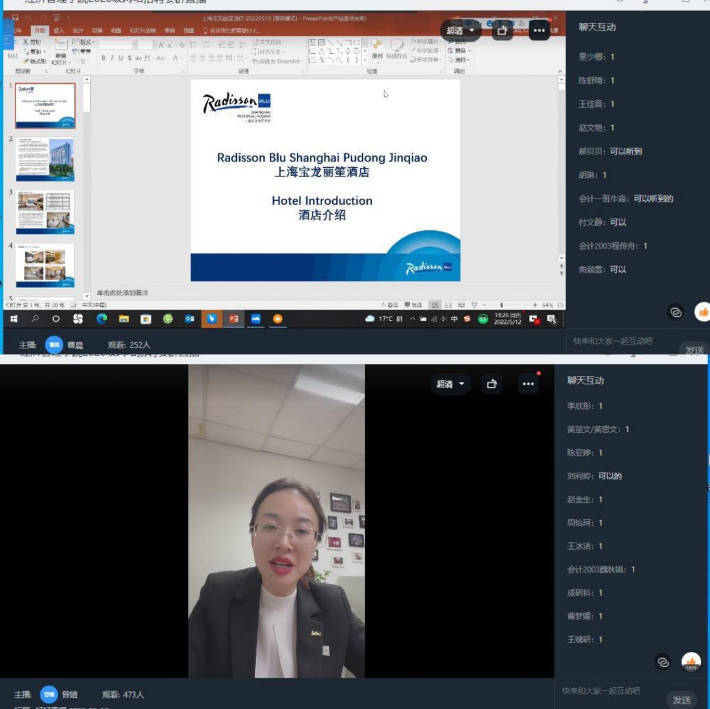This screenshot has height=709, width=710.
Task: Open Microsoft Edge from the taskbar
Action: point(101,319)
